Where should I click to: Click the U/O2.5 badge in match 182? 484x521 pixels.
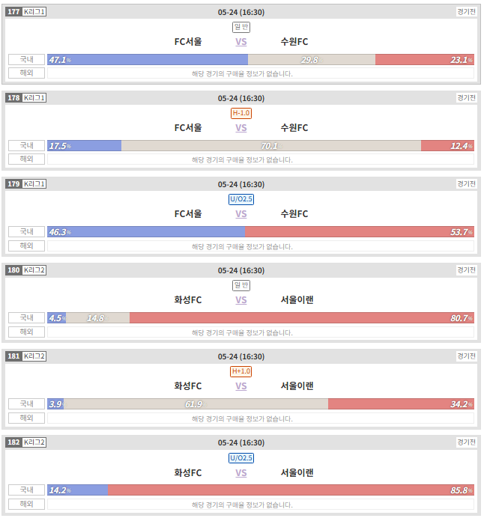pos(241,458)
